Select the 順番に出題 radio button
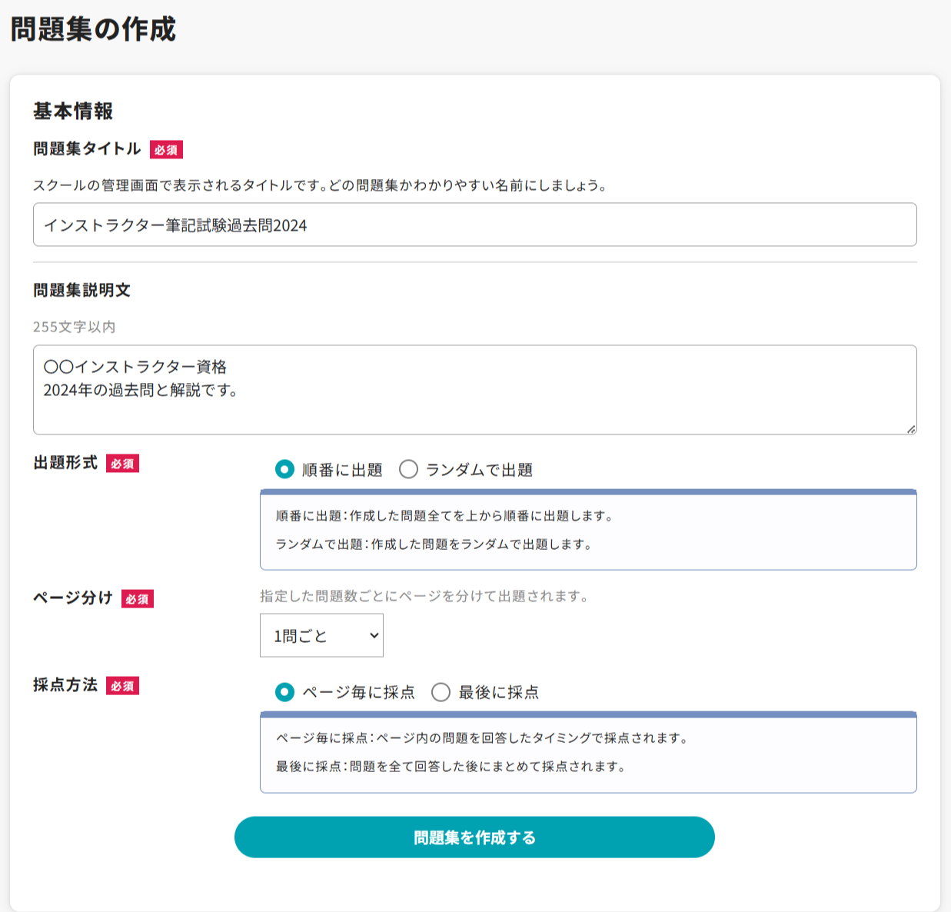The width and height of the screenshot is (951, 912). click(284, 469)
